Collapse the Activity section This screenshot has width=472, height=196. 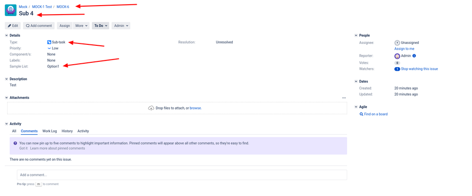(7, 124)
